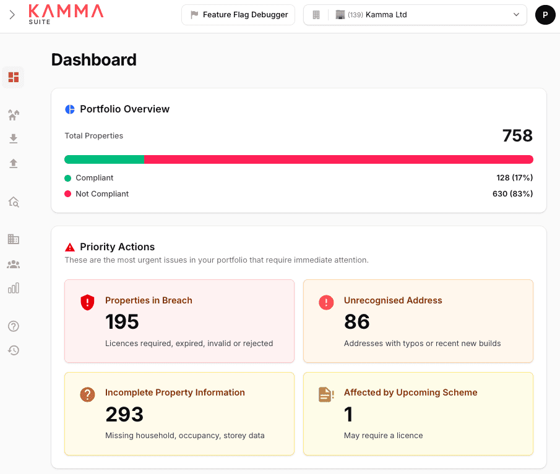The width and height of the screenshot is (560, 474).
Task: Click the total properties count 758
Action: [517, 135]
